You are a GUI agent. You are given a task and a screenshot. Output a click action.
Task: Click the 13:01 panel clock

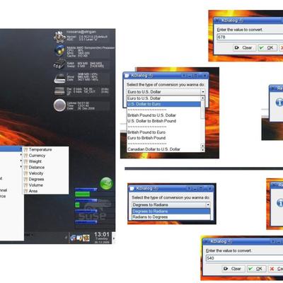pos(102,234)
